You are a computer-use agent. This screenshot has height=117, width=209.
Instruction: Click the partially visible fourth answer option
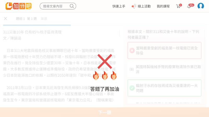164,101
